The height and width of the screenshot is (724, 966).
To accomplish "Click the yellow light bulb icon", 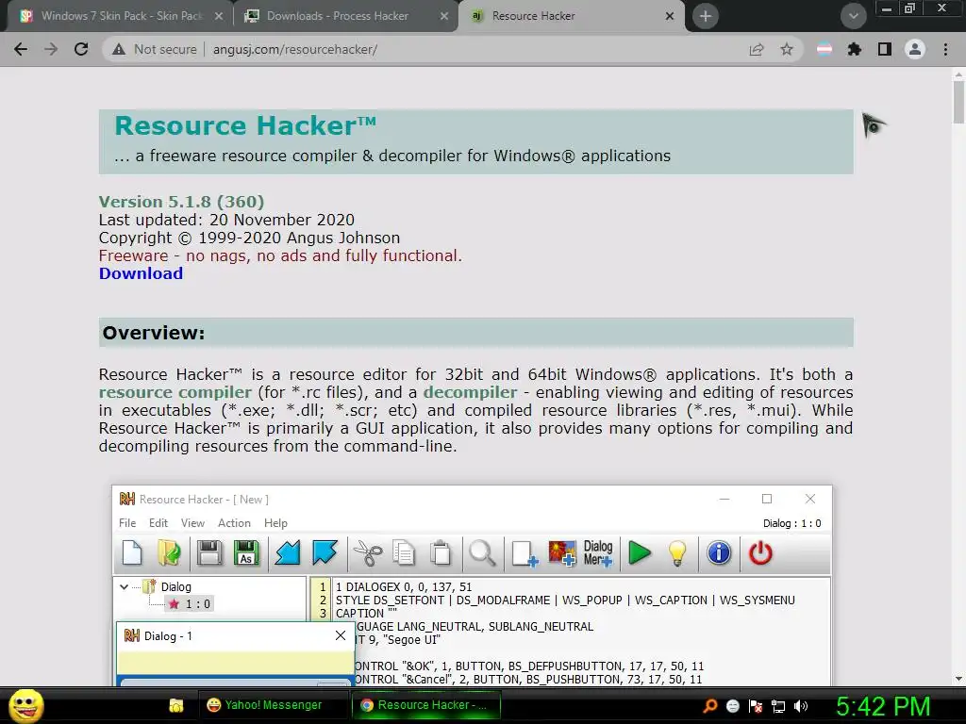I will pyautogui.click(x=677, y=552).
